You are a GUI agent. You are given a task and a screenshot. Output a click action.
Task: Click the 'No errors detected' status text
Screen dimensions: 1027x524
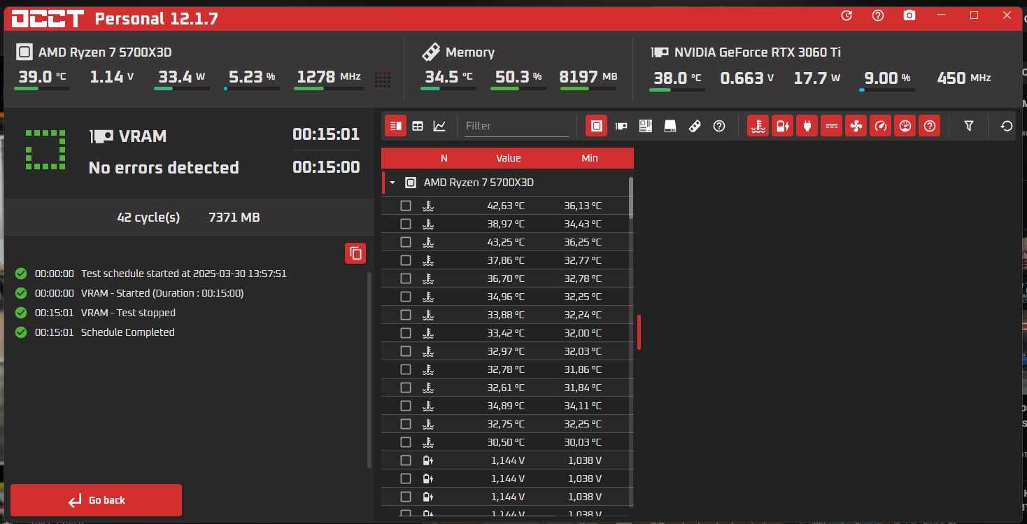tap(164, 168)
